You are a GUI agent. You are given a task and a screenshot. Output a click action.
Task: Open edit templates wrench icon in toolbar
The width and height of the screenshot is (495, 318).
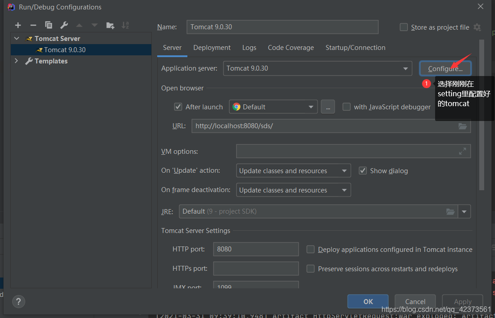[x=64, y=25]
